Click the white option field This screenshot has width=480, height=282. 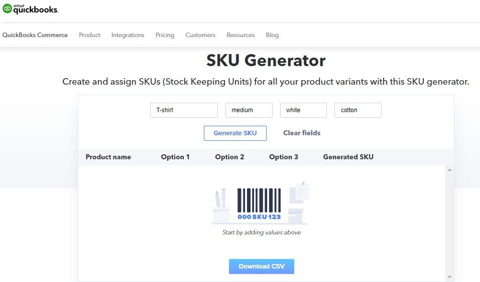[303, 110]
